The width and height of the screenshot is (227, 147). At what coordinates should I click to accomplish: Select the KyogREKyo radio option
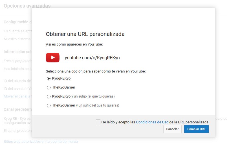point(49,78)
